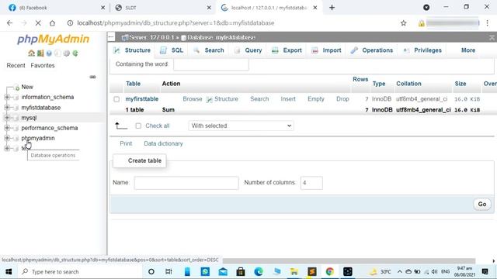Enable the Check all checkbox
497x279 pixels.
click(138, 126)
